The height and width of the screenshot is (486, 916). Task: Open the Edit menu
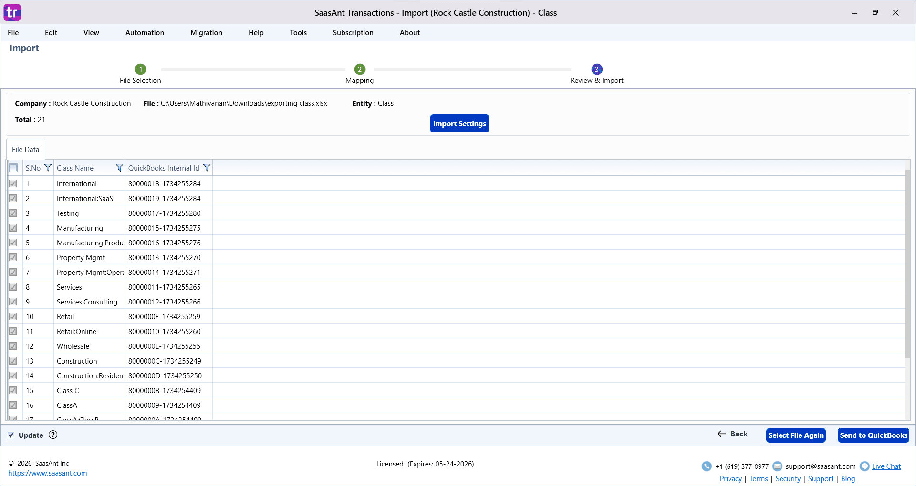tap(51, 33)
